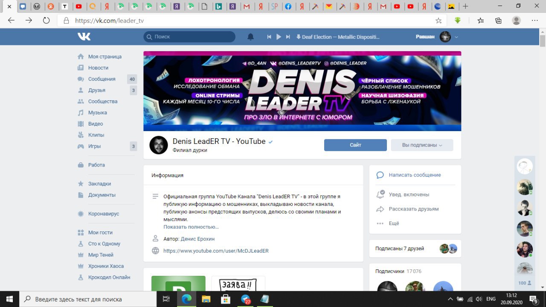
Task: Open Документы section
Action: tap(102, 195)
